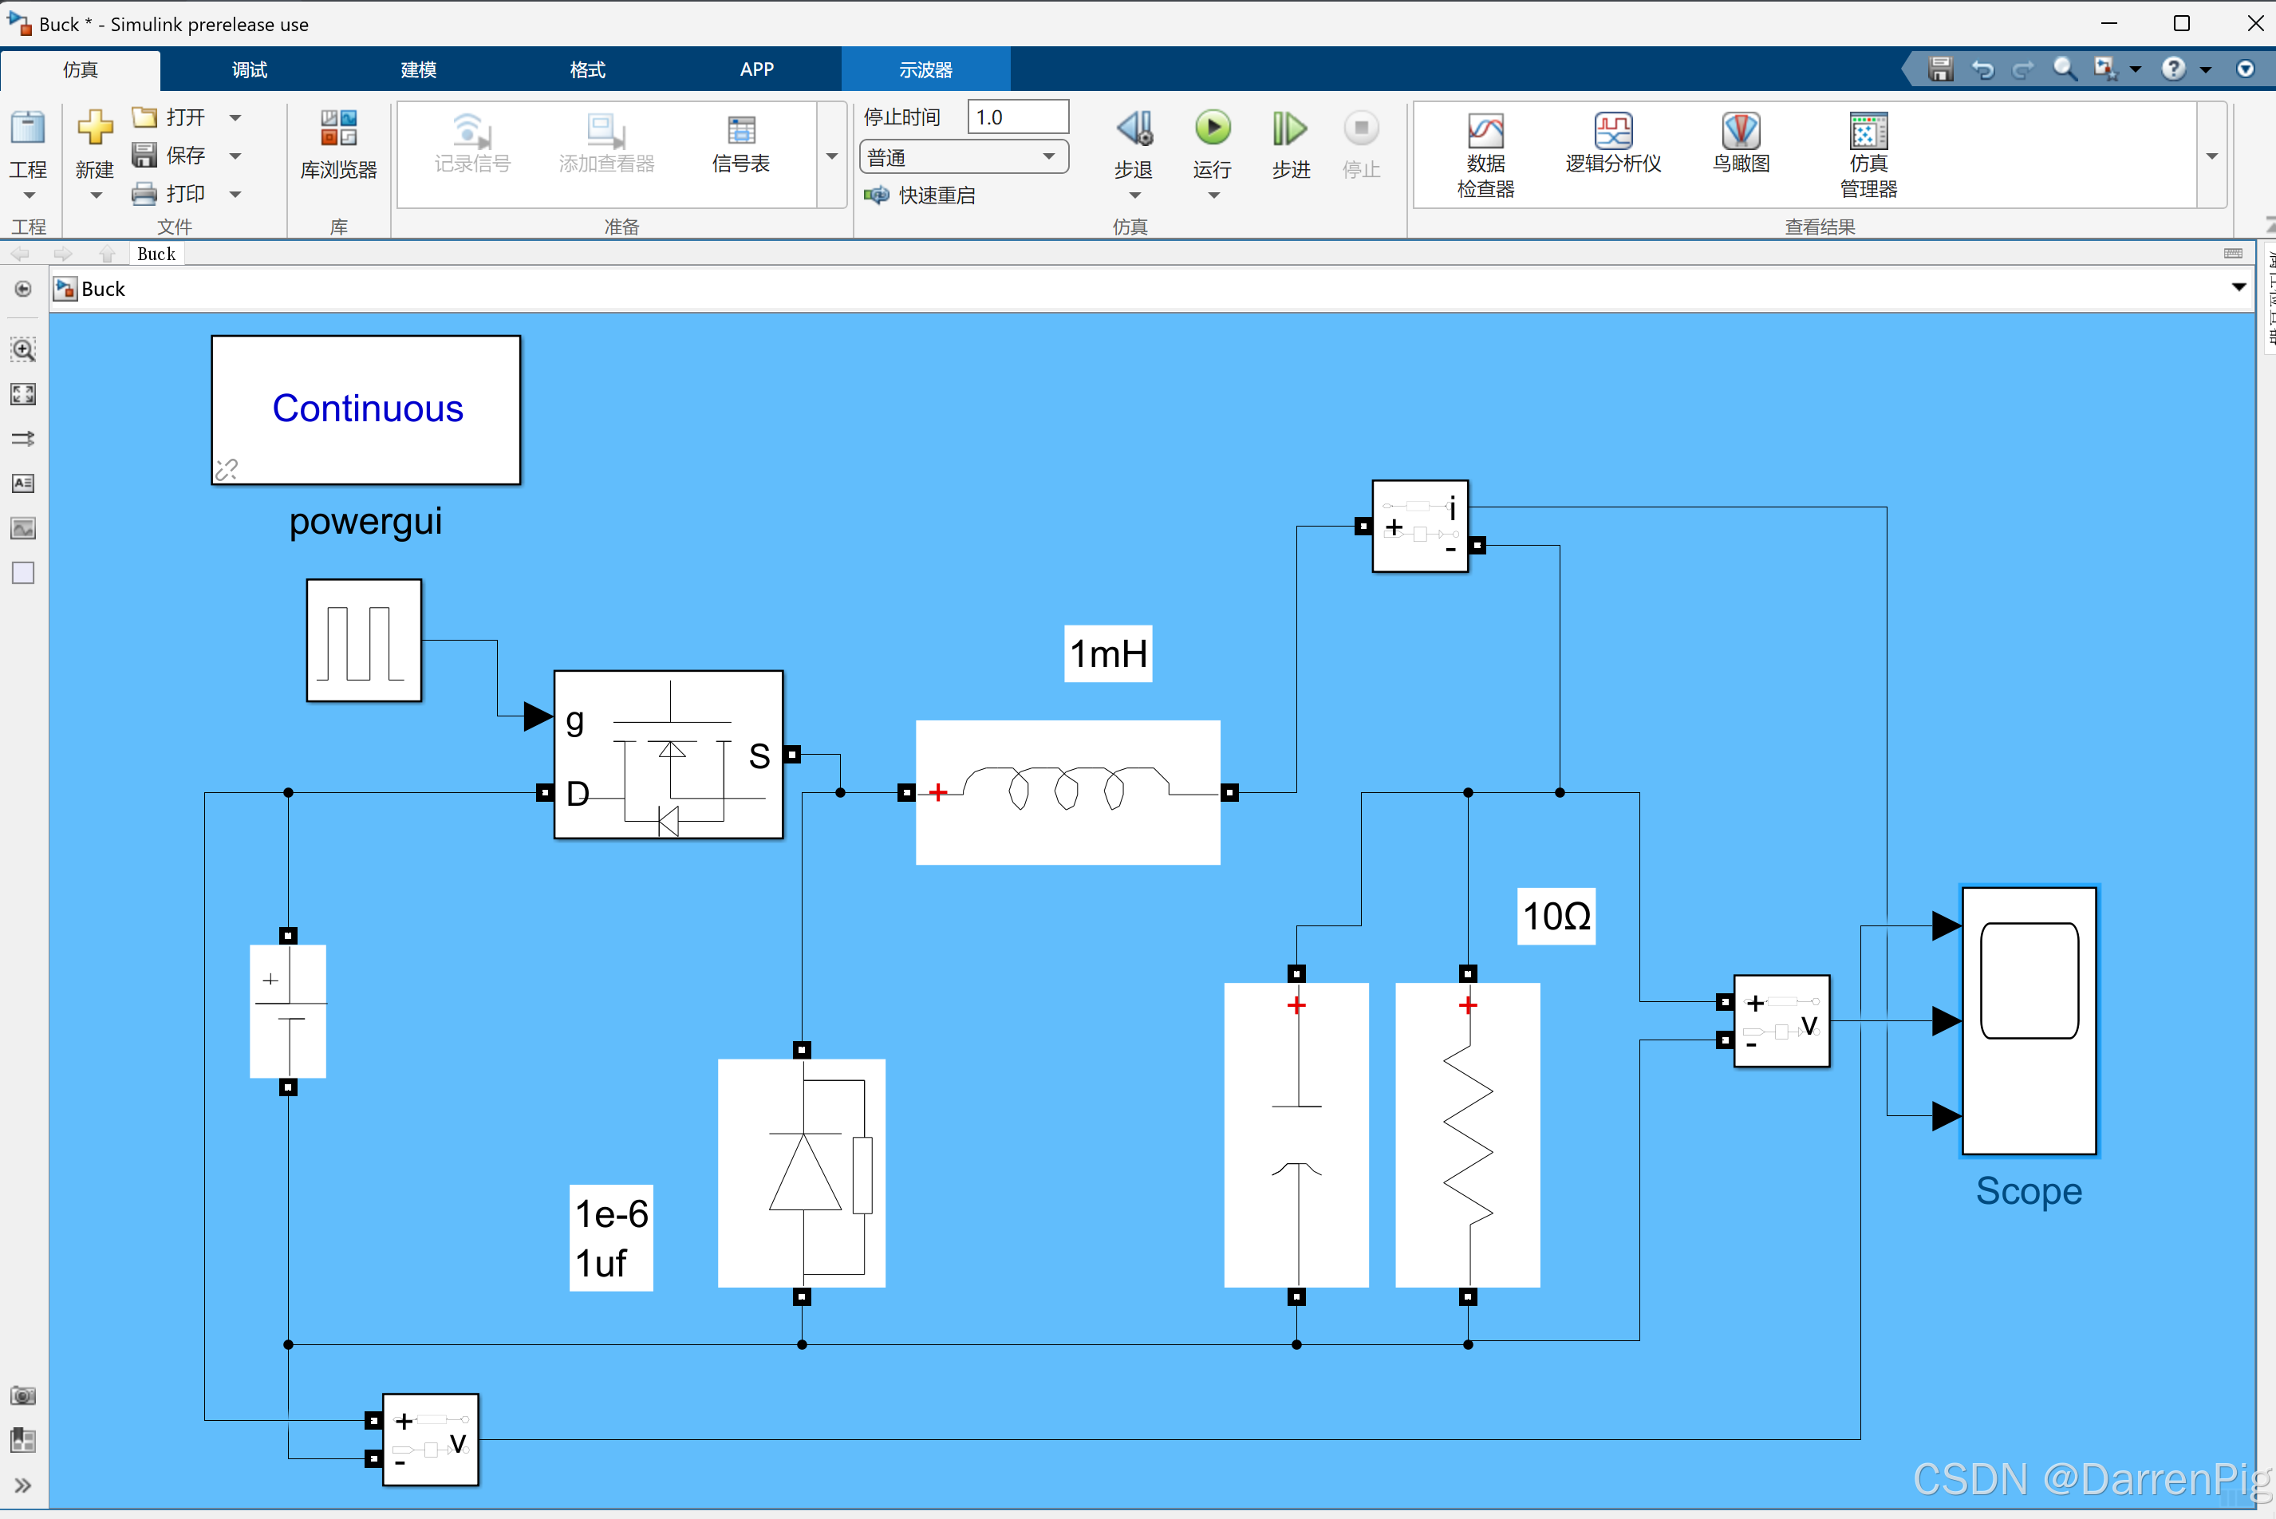Toggle fit-to-view in left palette
2276x1519 pixels.
click(23, 394)
